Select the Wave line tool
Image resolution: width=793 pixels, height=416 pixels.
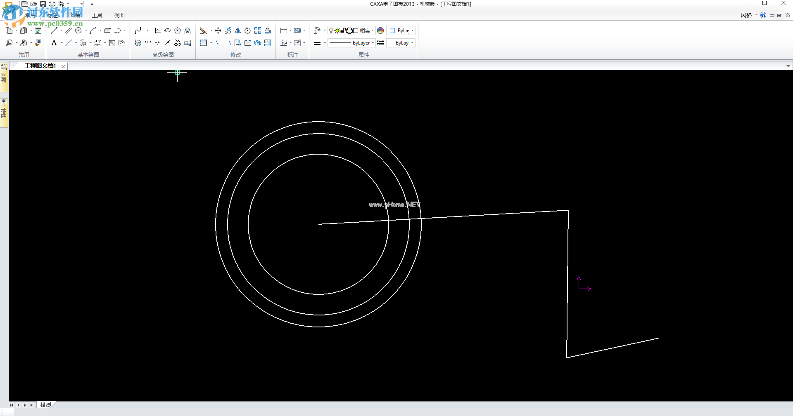click(148, 43)
